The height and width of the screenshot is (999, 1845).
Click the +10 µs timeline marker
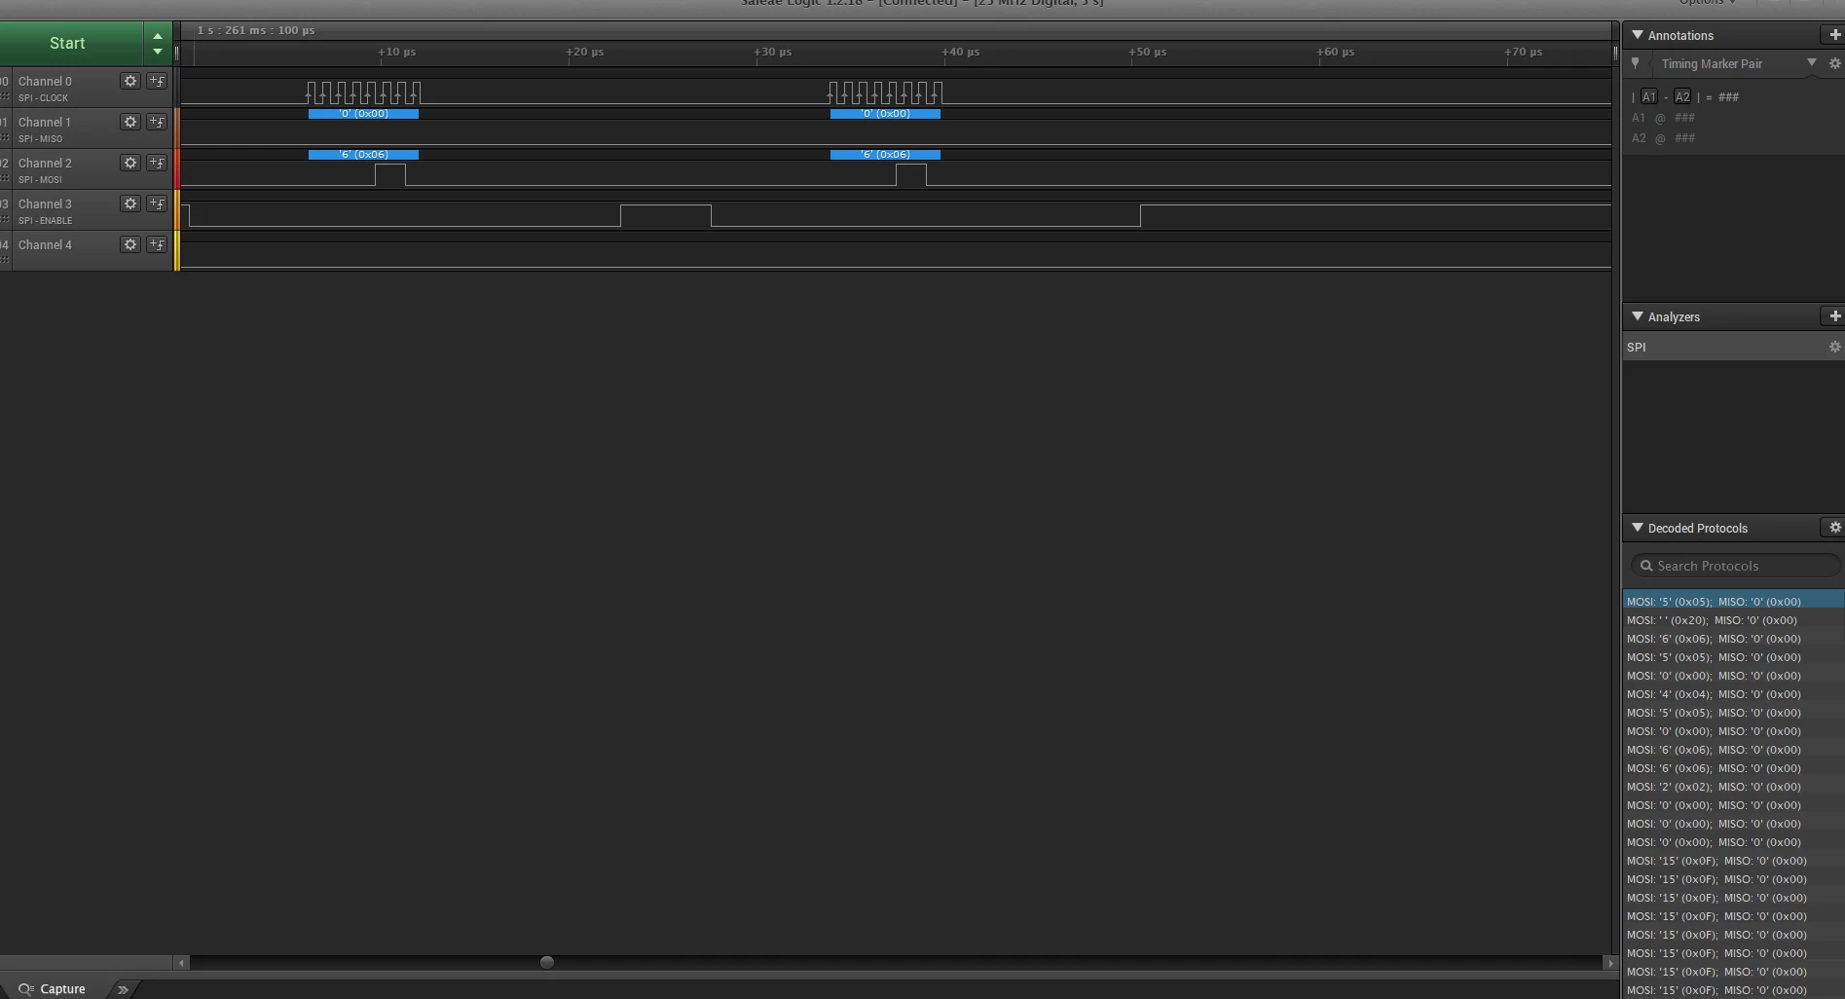click(x=396, y=52)
